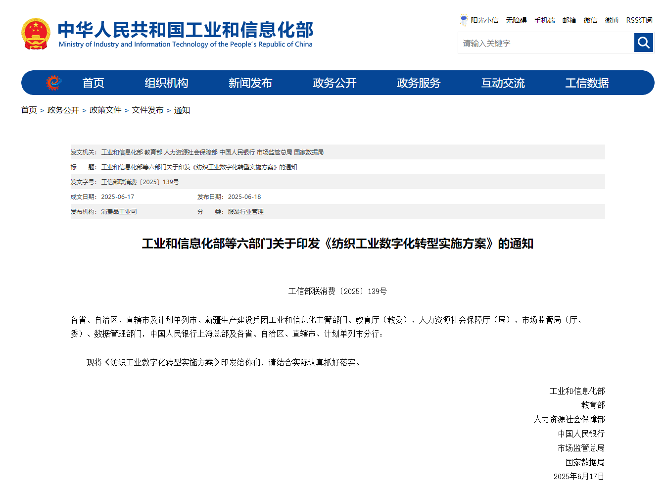
Task: Open the 首页 navigation menu item
Action: pyautogui.click(x=93, y=83)
